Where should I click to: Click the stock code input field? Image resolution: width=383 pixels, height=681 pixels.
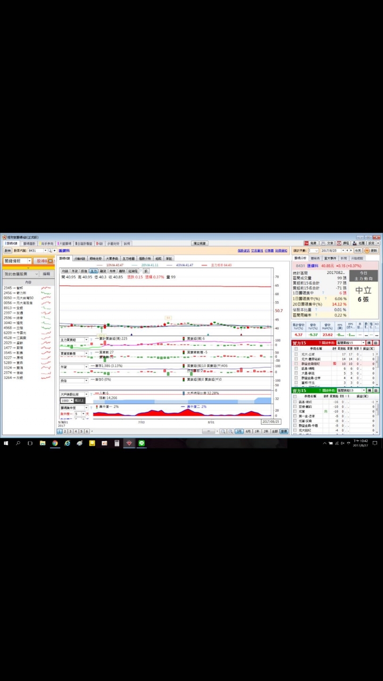pos(35,251)
